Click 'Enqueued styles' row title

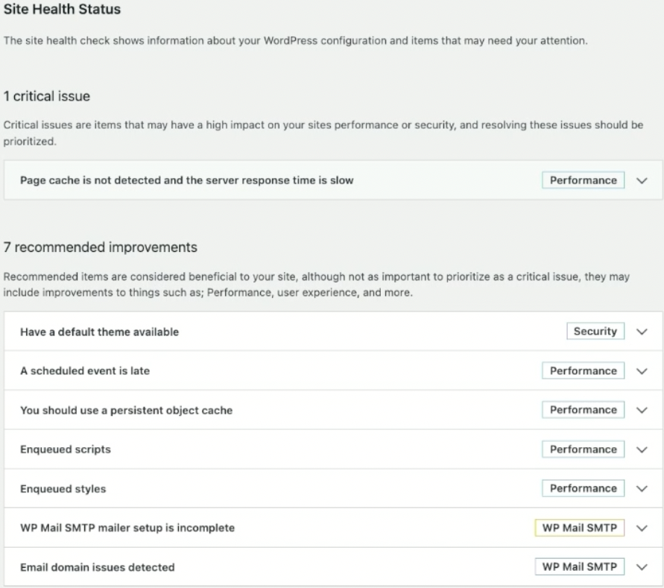(x=63, y=488)
